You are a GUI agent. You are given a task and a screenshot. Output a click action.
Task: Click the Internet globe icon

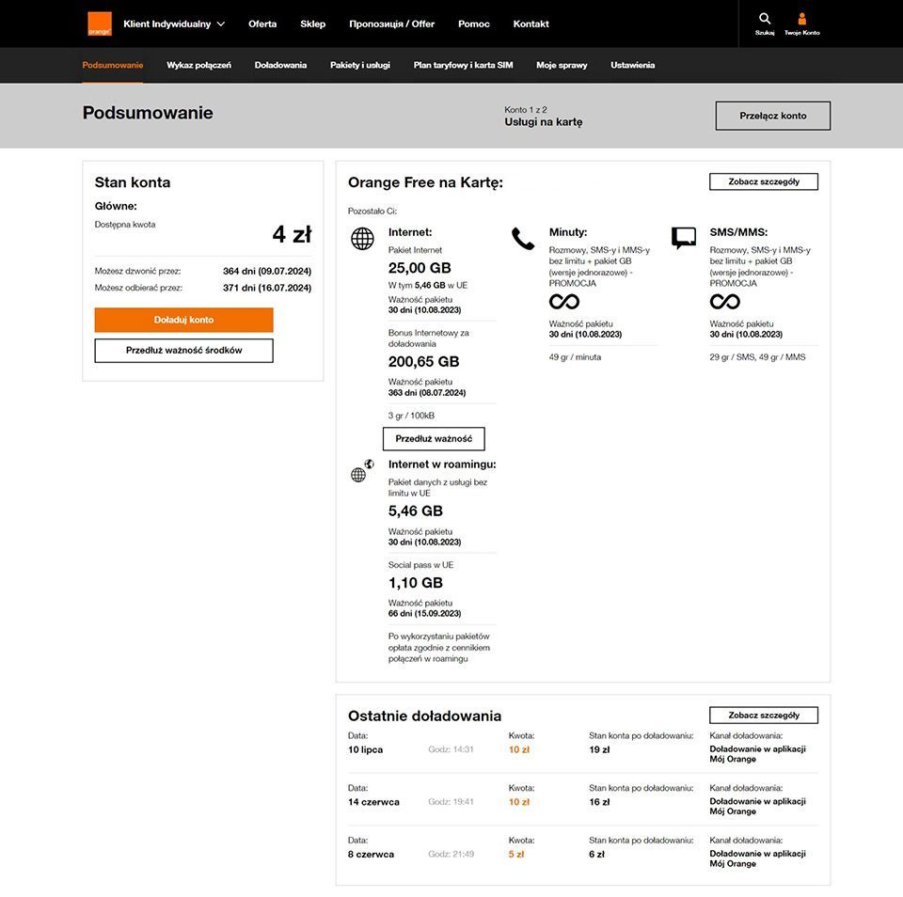point(362,239)
